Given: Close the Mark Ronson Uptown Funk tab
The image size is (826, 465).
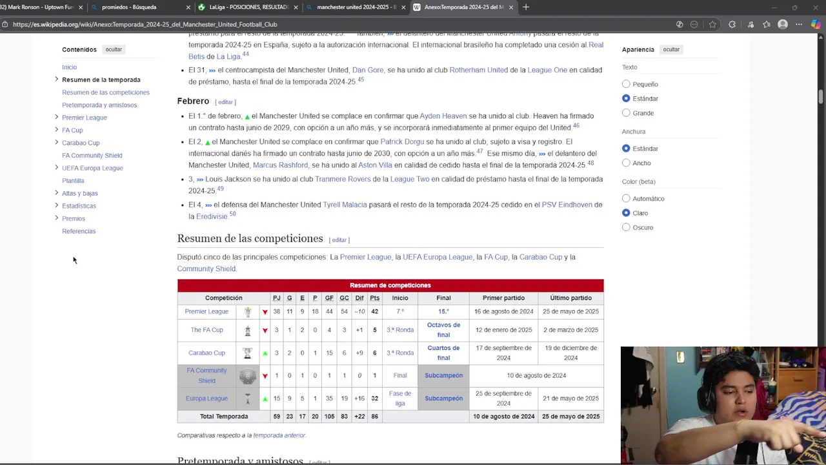Looking at the screenshot, I should coord(81,8).
